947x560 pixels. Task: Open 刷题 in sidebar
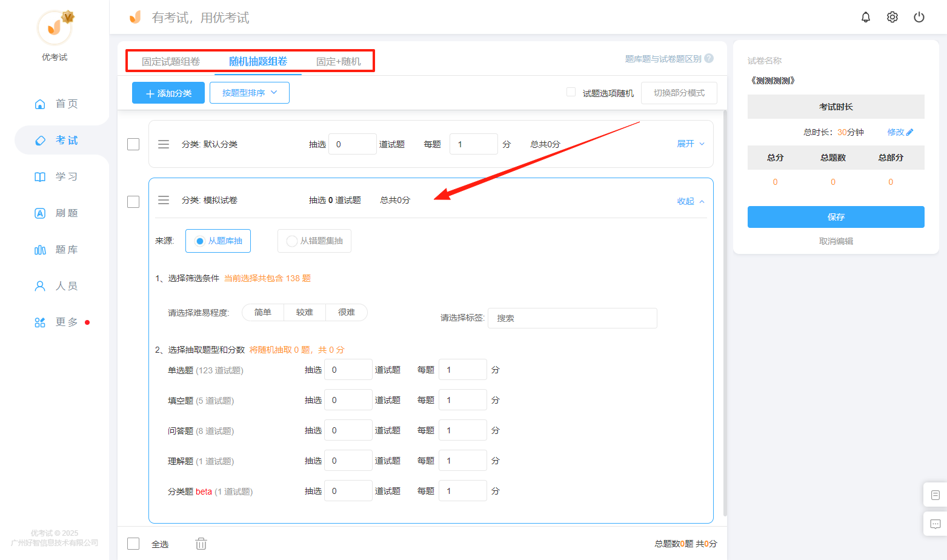(56, 213)
